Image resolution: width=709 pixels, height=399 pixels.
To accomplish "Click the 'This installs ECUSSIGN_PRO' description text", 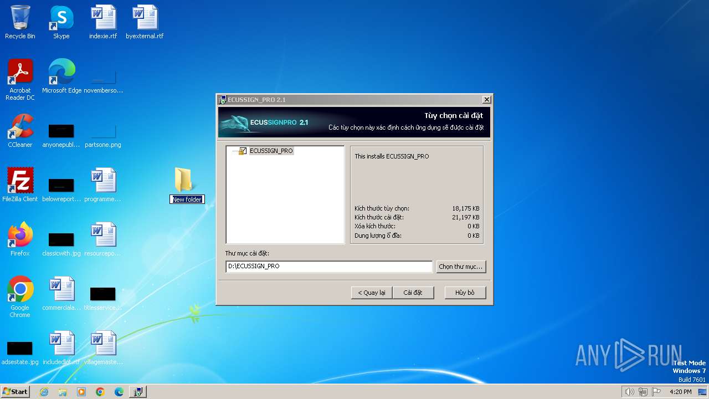I will [392, 156].
